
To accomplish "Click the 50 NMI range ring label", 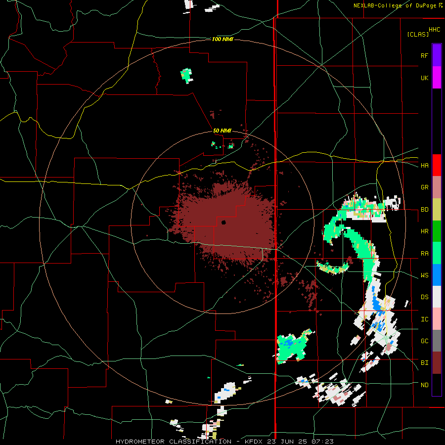I will (x=222, y=131).
